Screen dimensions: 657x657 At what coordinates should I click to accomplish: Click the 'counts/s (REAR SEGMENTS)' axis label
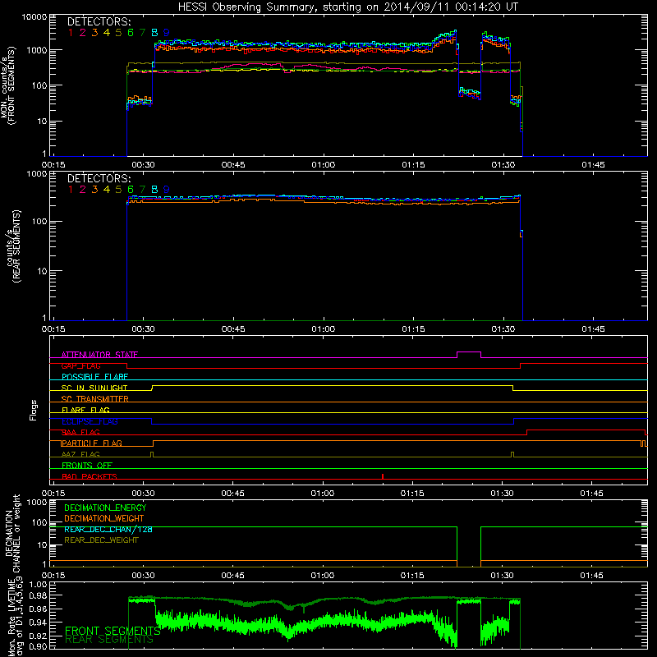(13, 246)
